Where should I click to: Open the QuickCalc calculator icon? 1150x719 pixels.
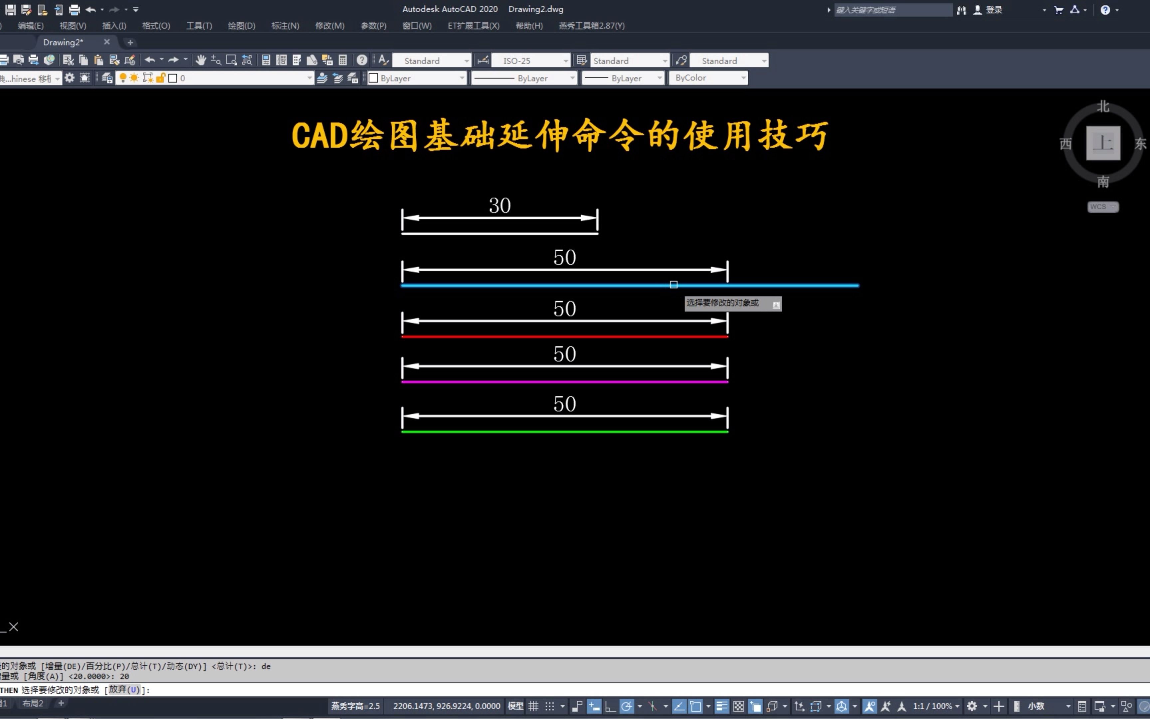[343, 60]
